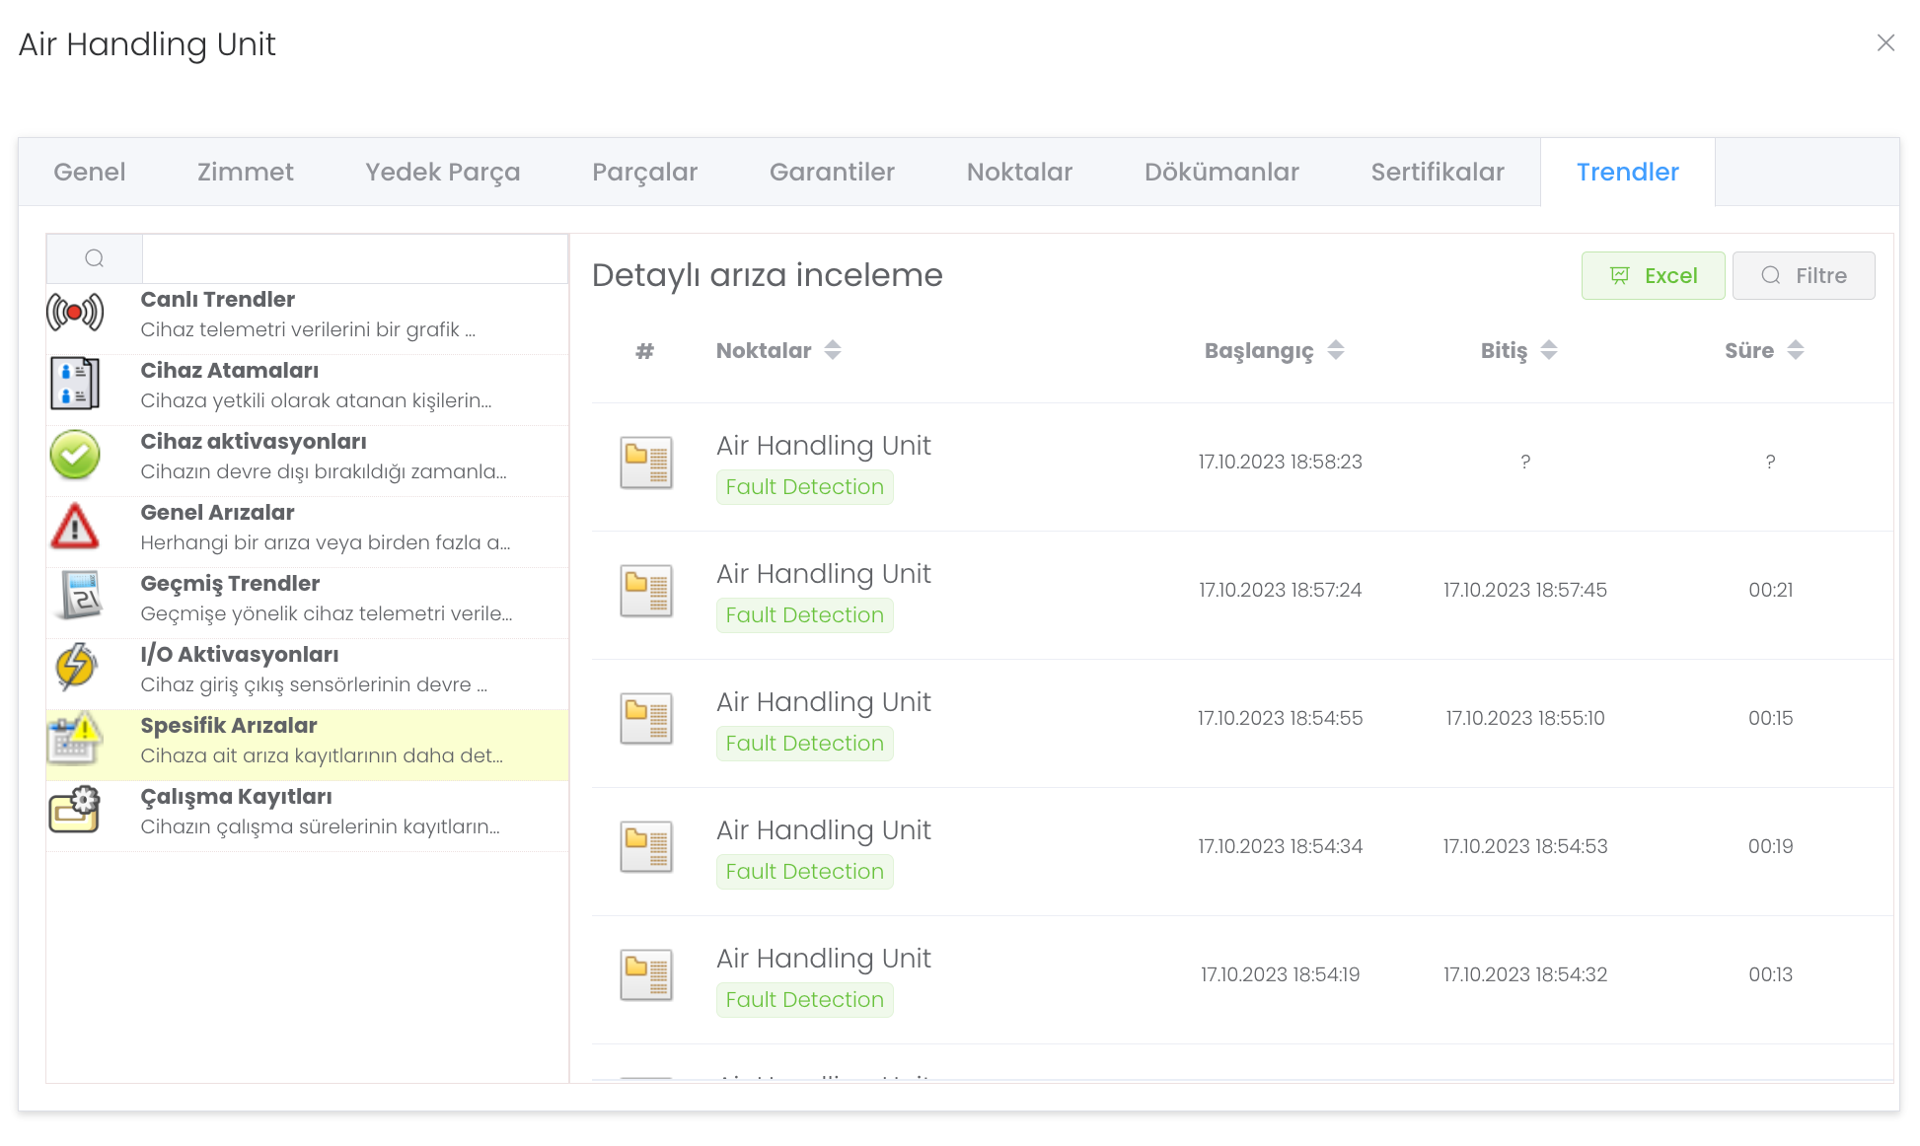Click I/O Aktivasyonları lightning icon
Image resolution: width=1920 pixels, height=1146 pixels.
(x=75, y=668)
